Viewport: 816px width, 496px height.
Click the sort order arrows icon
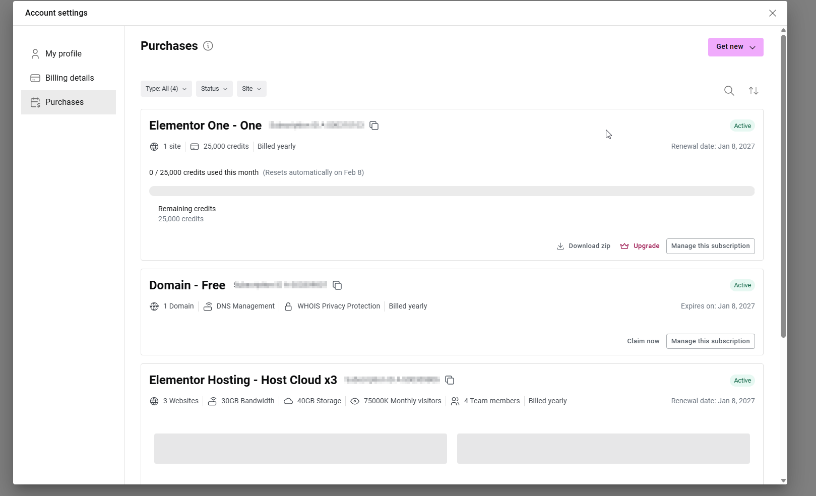753,91
